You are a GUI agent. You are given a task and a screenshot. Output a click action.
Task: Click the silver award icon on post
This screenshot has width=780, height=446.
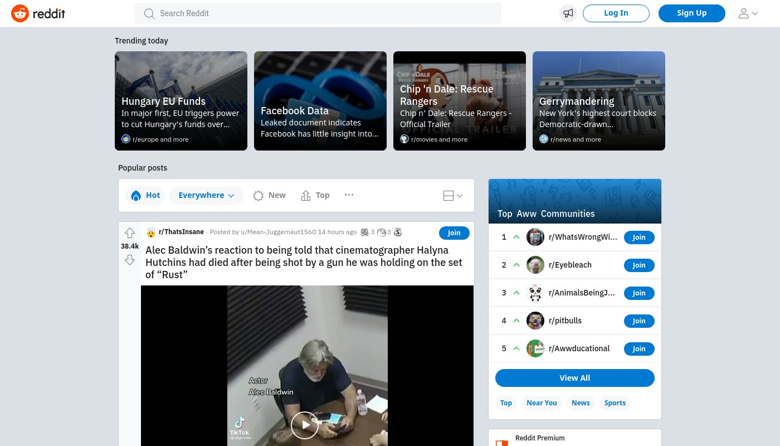[x=398, y=232]
